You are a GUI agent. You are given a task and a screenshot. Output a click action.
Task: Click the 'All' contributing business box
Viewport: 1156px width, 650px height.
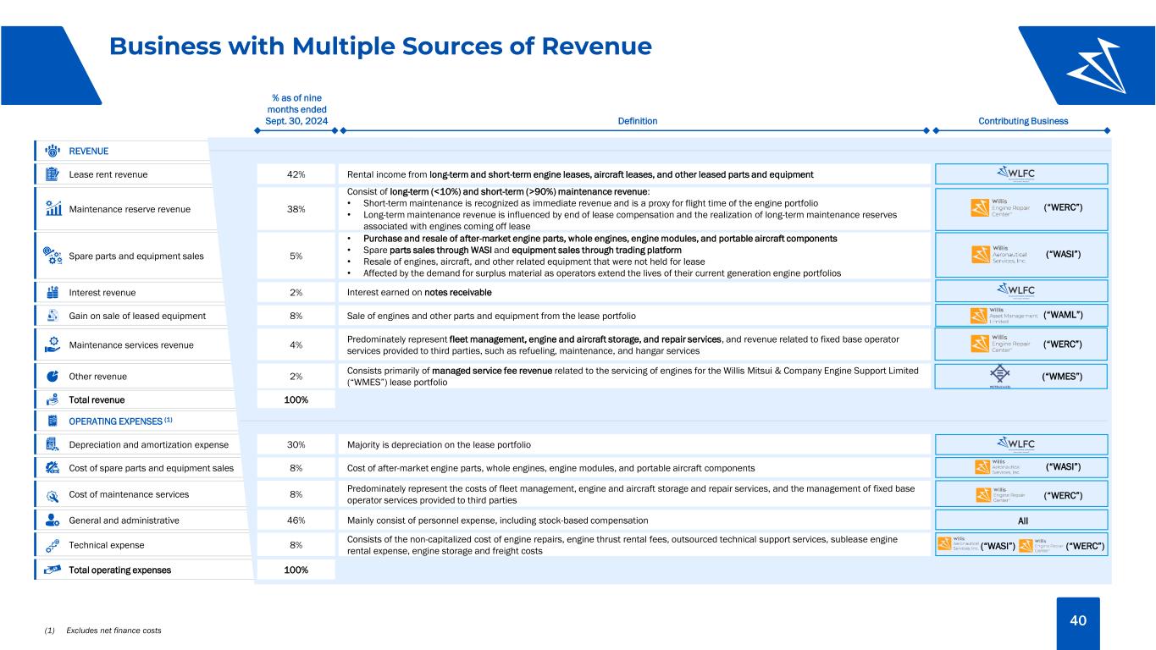click(1020, 520)
